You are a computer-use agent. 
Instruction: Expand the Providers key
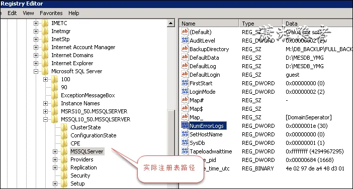click(x=55, y=159)
